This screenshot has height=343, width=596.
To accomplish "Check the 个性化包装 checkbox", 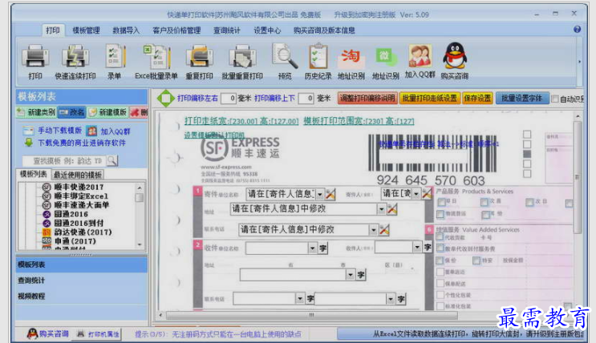I will pos(440,295).
